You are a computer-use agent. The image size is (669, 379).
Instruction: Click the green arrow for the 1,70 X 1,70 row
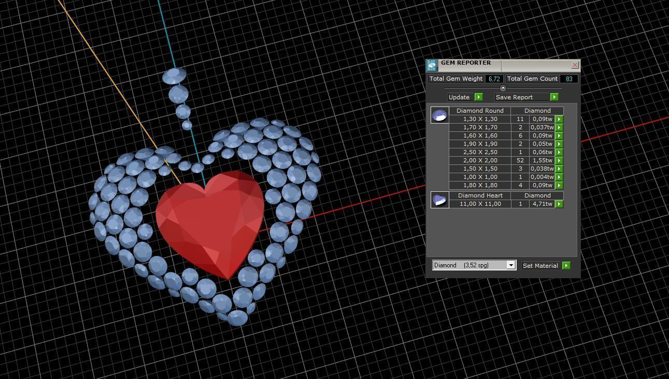(x=559, y=127)
